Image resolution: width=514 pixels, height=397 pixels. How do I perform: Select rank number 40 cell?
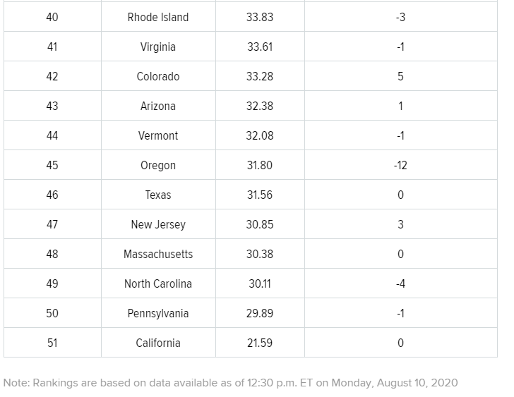52,17
